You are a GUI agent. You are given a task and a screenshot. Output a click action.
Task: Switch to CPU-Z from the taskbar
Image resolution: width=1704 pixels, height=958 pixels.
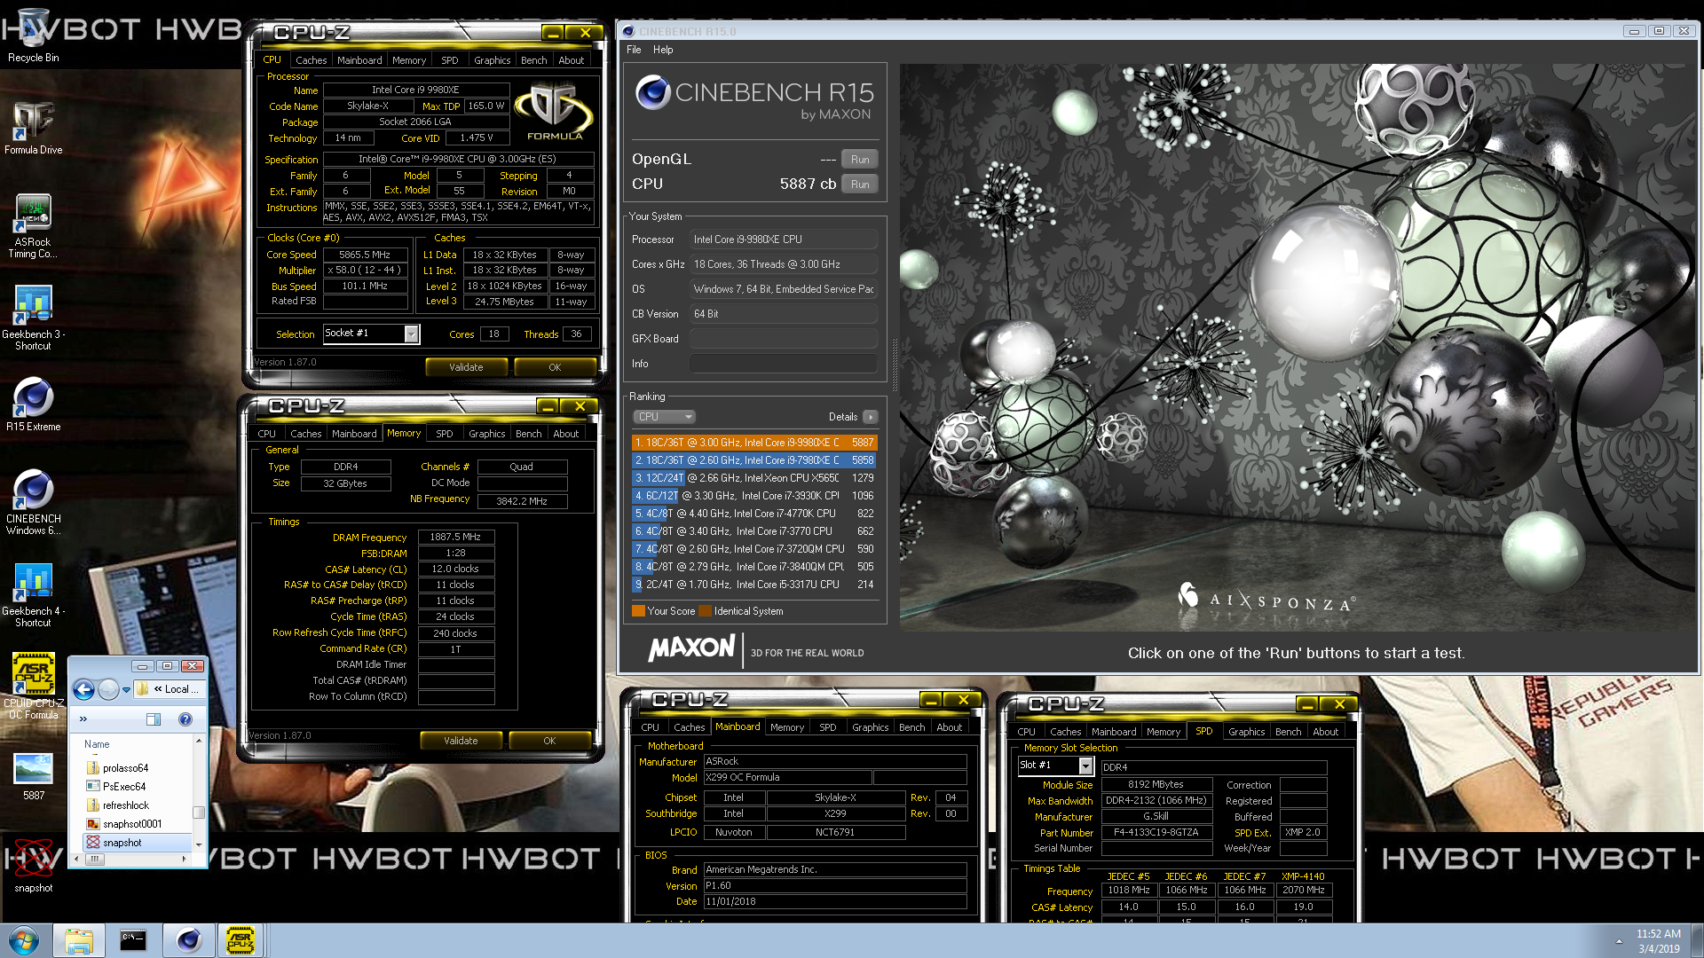coord(241,940)
